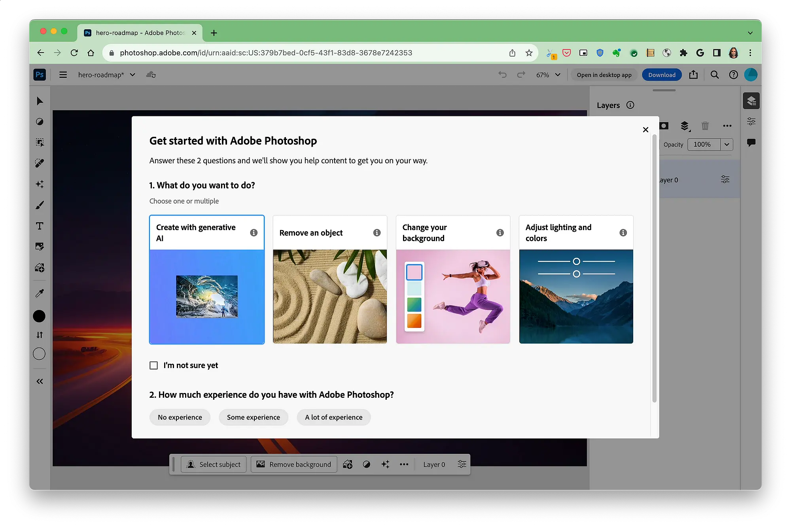Select A lot of experience option

pyautogui.click(x=333, y=417)
